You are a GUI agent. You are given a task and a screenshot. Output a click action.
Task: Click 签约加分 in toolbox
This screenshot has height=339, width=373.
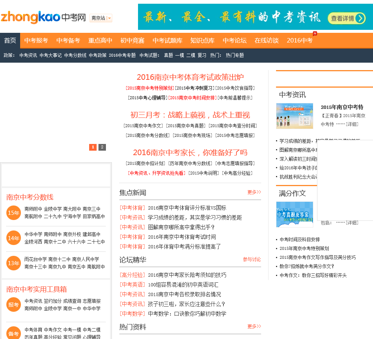(x=53, y=301)
